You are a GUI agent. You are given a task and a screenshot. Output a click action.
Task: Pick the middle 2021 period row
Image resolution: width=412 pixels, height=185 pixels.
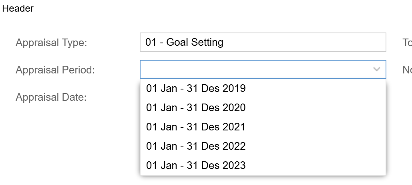coord(263,127)
